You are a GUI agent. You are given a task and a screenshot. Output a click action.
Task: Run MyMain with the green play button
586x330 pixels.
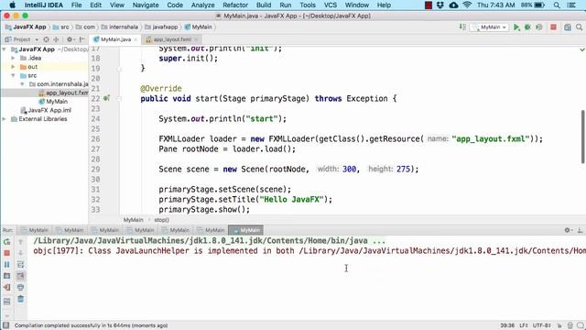point(516,27)
